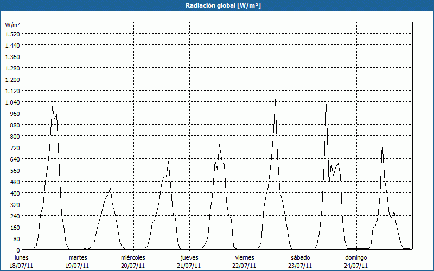
Task: Select the jueves day label
Action: click(x=189, y=257)
